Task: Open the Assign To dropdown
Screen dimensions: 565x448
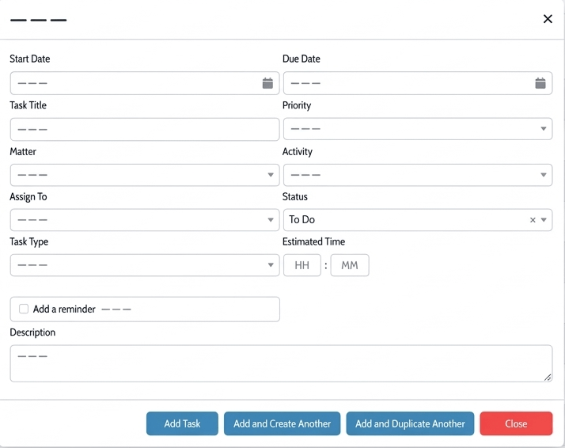Action: coord(271,220)
